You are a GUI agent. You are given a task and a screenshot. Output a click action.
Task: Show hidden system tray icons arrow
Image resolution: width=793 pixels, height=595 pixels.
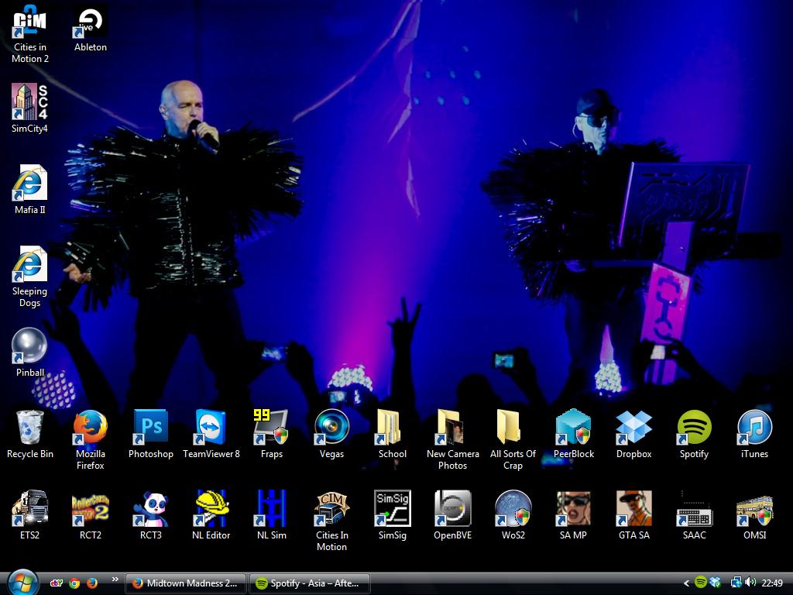(x=686, y=583)
